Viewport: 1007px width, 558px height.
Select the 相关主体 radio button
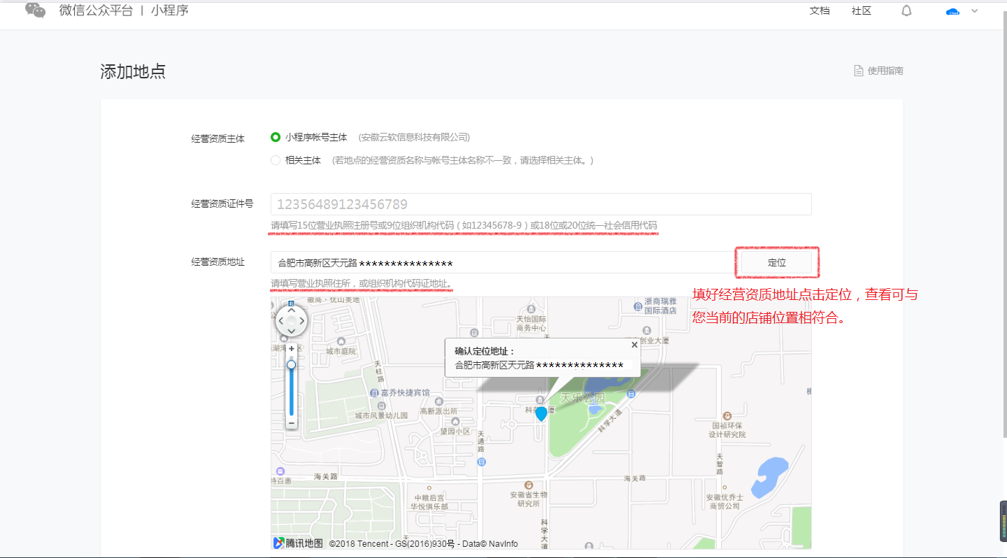click(x=276, y=160)
